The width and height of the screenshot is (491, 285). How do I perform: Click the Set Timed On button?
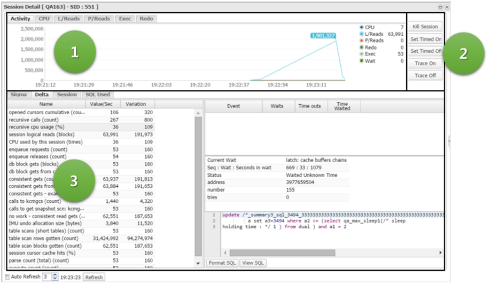point(425,39)
